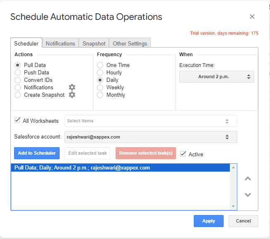
Task: Toggle the Active checkbox
Action: tap(183, 154)
